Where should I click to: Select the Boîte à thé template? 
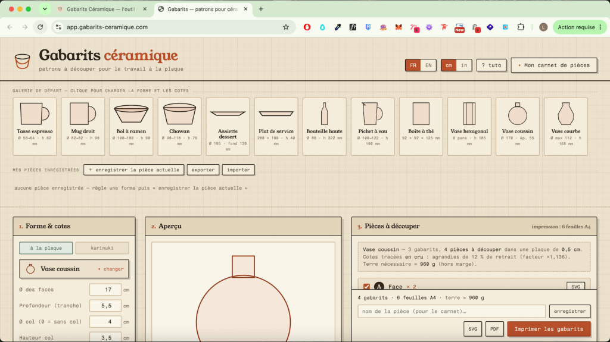421,126
